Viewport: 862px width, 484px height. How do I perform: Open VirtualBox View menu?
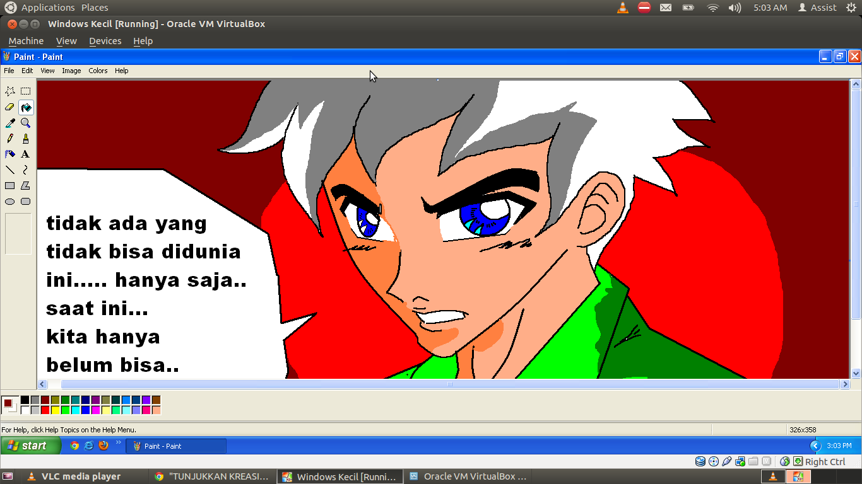point(66,41)
